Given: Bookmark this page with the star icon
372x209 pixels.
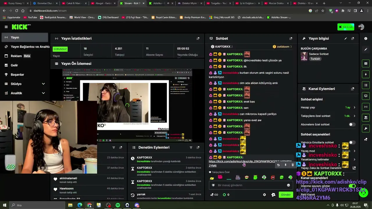Looking at the screenshot, I should click(x=323, y=11).
